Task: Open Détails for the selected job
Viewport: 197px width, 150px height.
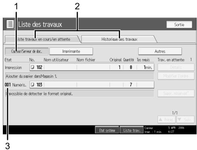Action: pyautogui.click(x=176, y=67)
